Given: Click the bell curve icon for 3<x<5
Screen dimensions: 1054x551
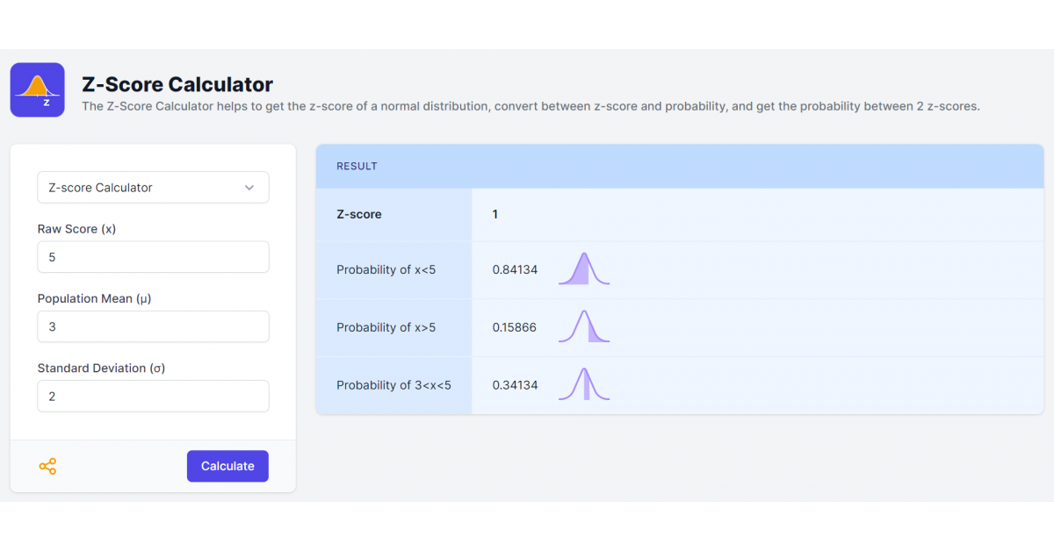Looking at the screenshot, I should click(x=584, y=385).
